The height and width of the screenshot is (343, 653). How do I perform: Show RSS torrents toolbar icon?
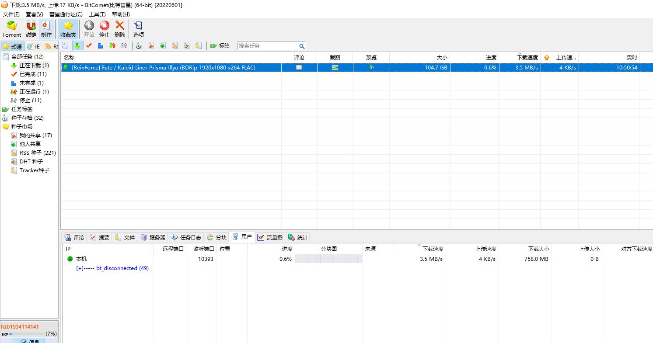click(x=175, y=45)
